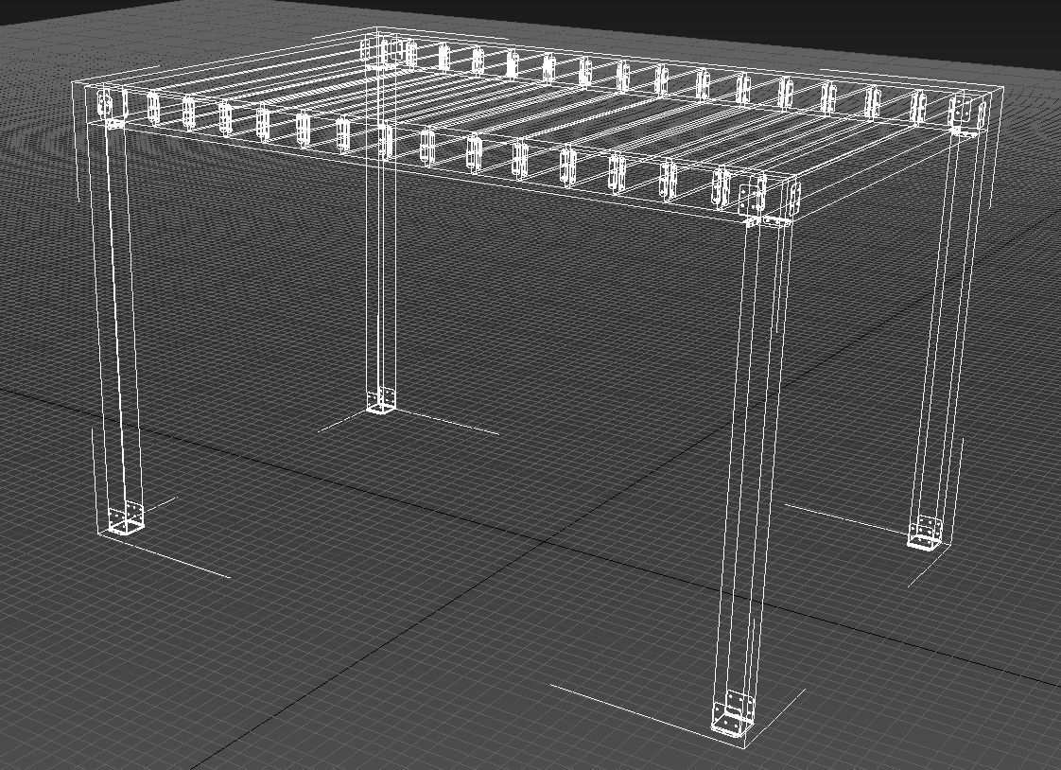Select the base bracket of the leftmost post
Image resolution: width=1061 pixels, height=770 pixels.
point(127,518)
